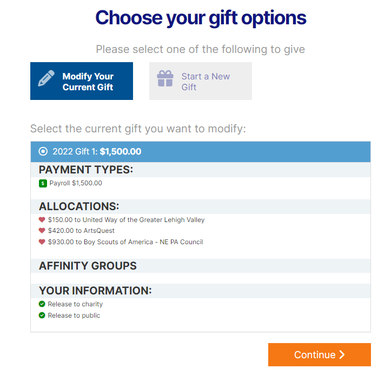Select the 2022 Gift 1 radio button
Viewport: 378px width, 369px height.
pos(43,151)
